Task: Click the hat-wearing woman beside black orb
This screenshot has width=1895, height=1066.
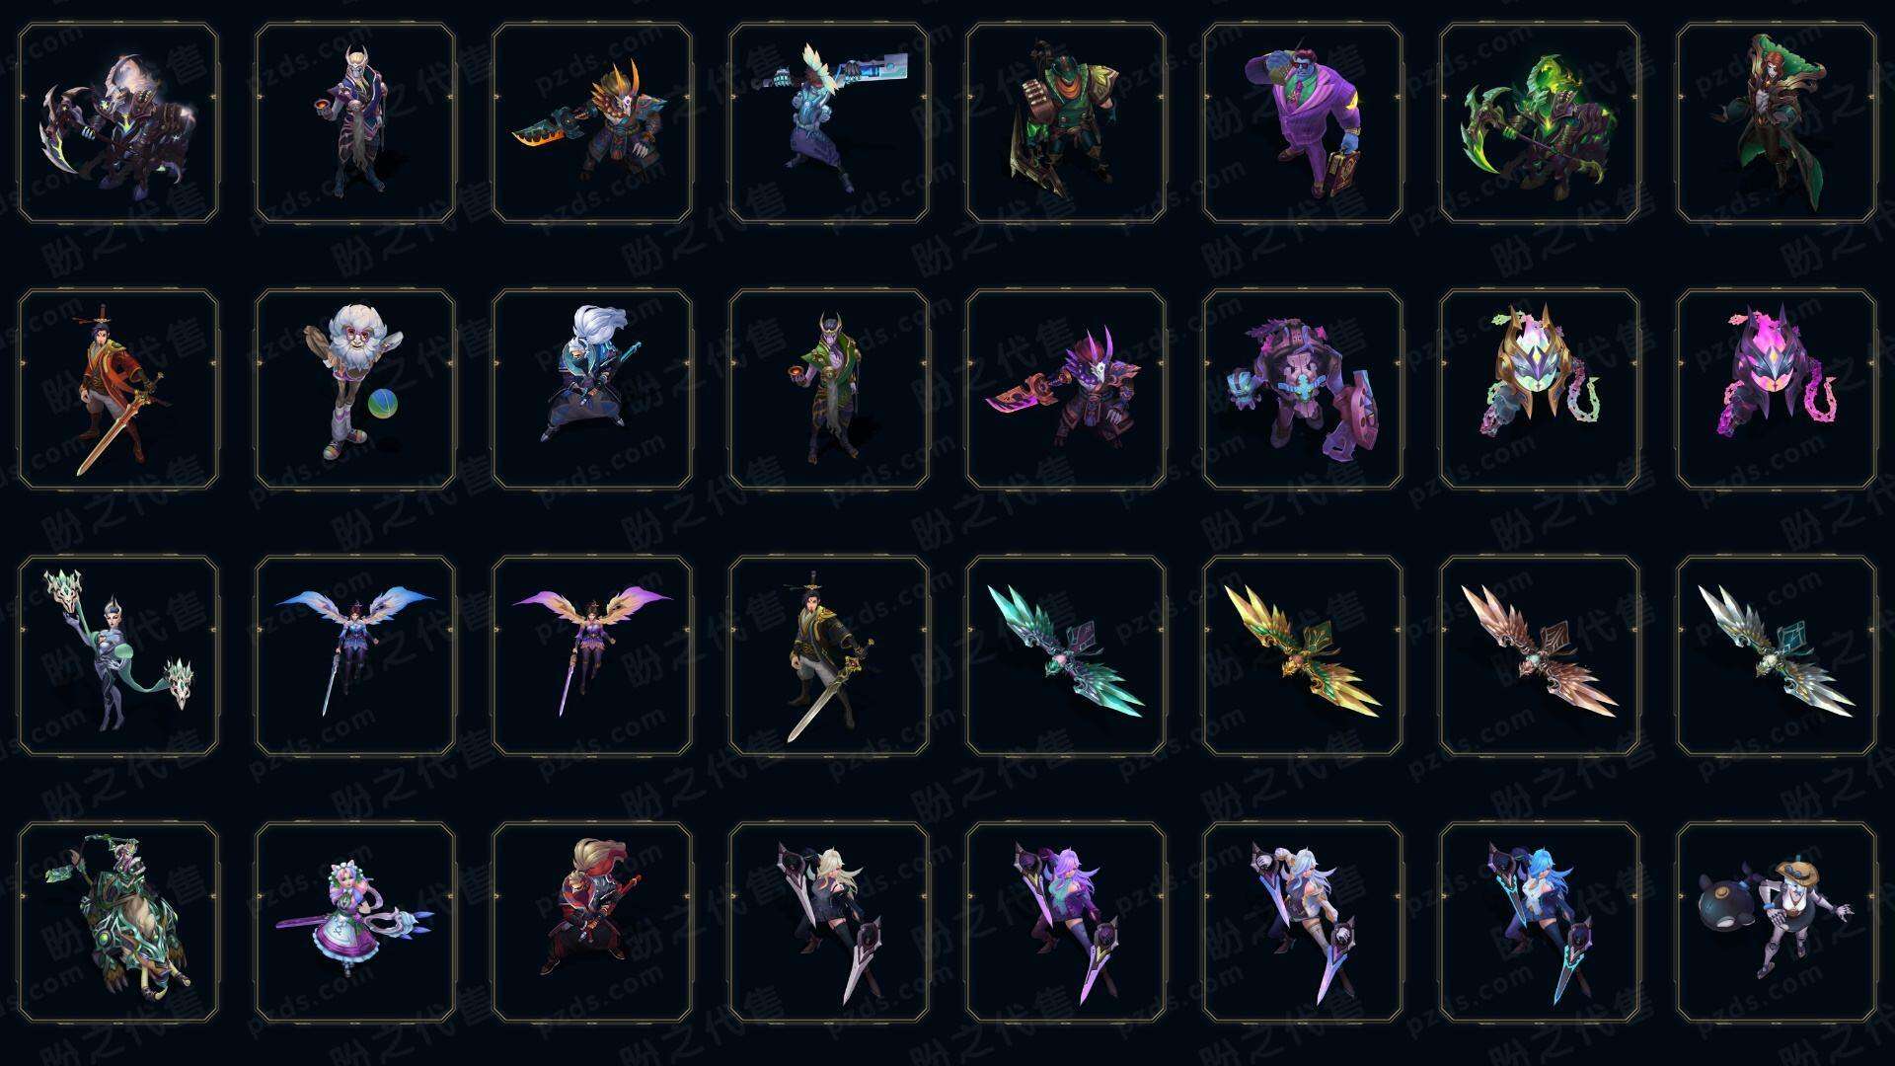Action: [1777, 923]
